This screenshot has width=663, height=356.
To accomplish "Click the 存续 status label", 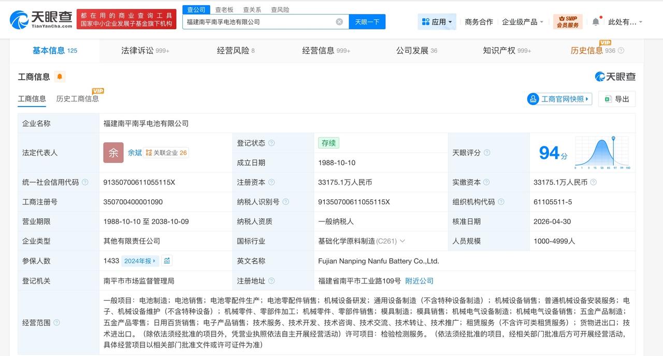I will click(328, 143).
